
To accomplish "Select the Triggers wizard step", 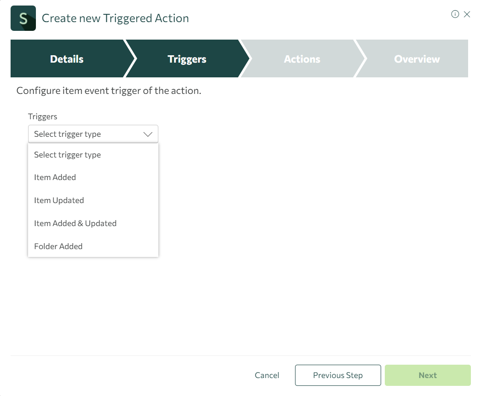I will [x=187, y=59].
